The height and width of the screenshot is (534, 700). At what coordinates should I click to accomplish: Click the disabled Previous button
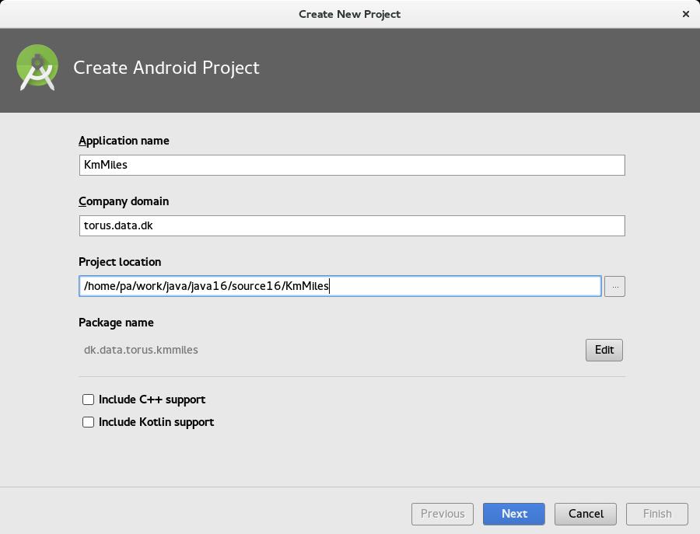[443, 514]
